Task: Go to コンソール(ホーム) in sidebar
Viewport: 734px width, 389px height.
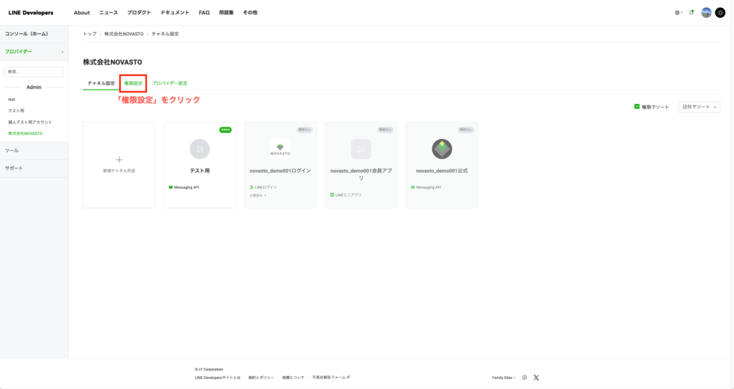Action: click(27, 34)
